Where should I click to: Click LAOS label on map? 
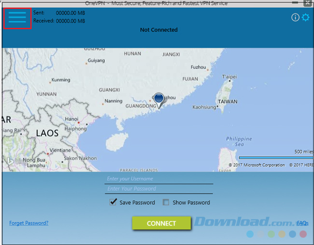(47, 133)
